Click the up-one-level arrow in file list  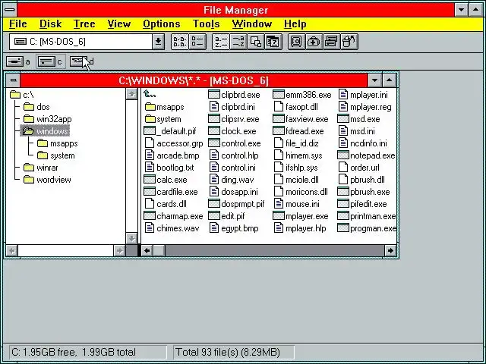point(150,94)
